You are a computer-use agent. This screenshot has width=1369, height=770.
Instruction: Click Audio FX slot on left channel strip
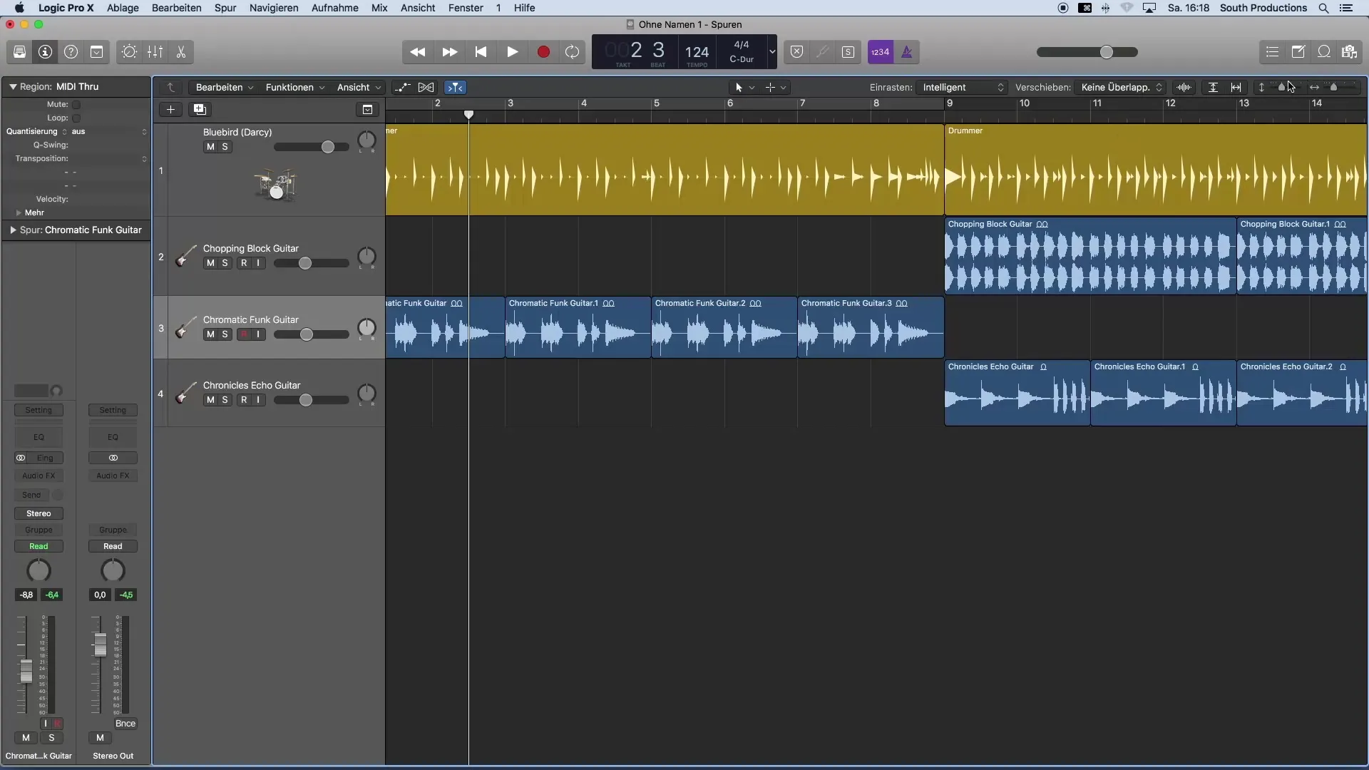click(39, 476)
